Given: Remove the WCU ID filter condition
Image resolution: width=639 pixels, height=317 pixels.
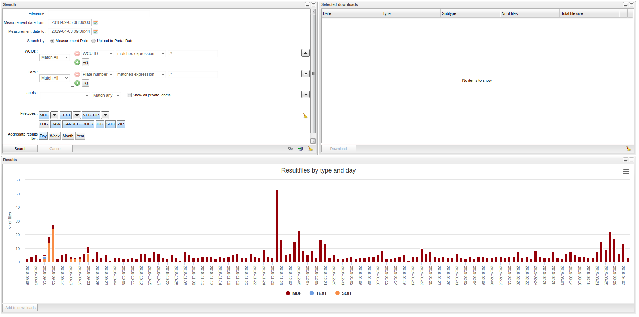Looking at the screenshot, I should coord(77,54).
